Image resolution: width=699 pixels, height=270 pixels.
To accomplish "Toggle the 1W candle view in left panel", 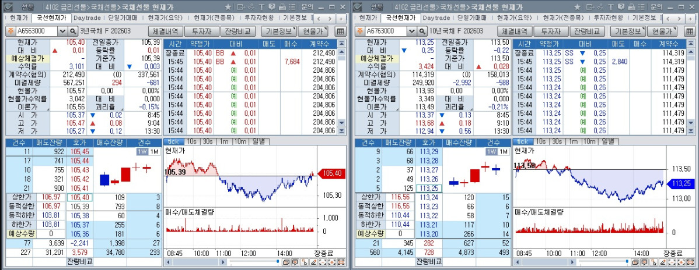I will (141, 152).
